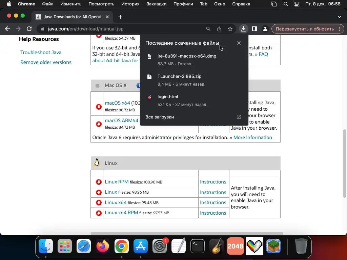Open the История menu
The image size is (347, 260).
[x=130, y=4]
